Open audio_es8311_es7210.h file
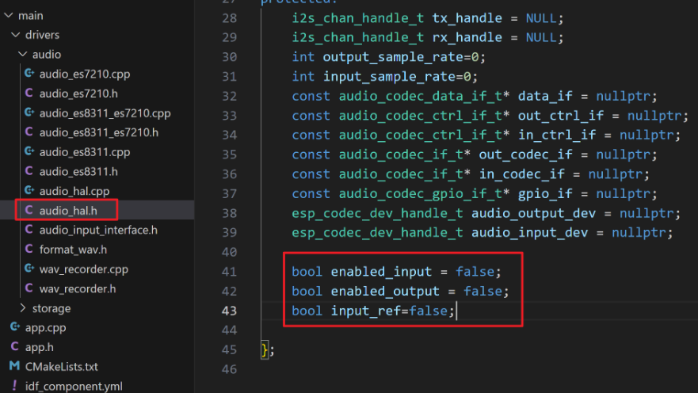 [99, 132]
